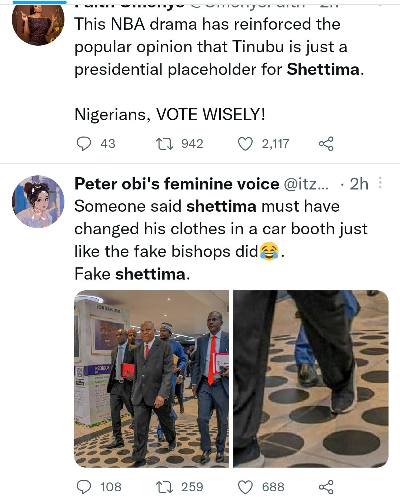Viewport: 400px width, 498px height.
Task: View the 2,117 likes count
Action: [275, 144]
